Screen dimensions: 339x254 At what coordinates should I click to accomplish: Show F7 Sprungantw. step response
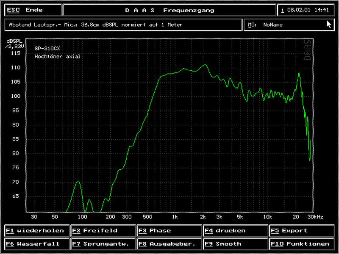[x=102, y=244]
